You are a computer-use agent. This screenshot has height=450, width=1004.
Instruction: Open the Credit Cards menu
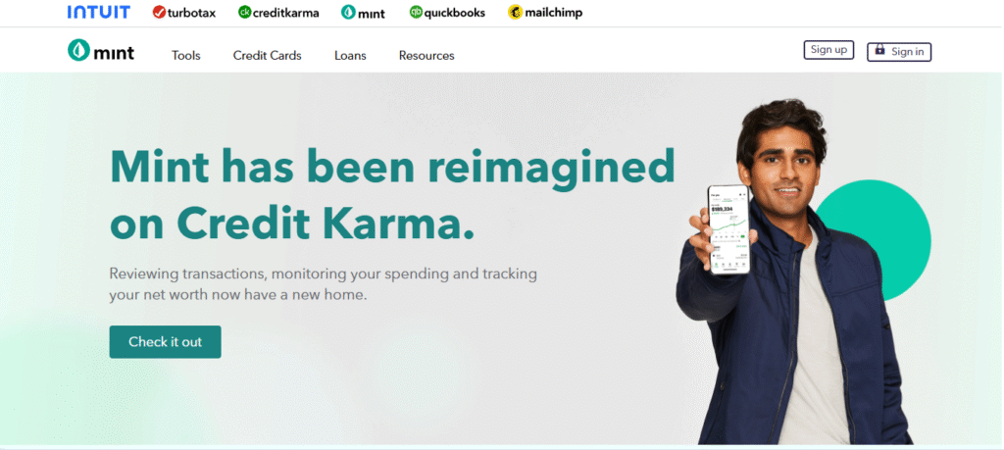pos(267,56)
